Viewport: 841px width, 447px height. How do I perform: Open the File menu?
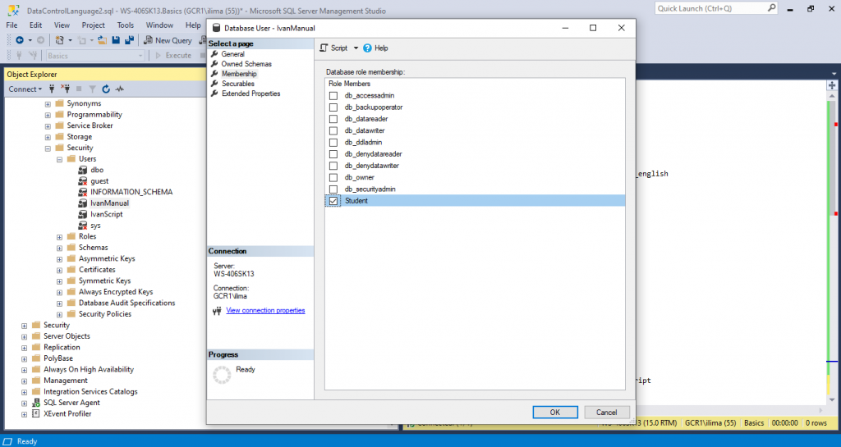pyautogui.click(x=11, y=25)
